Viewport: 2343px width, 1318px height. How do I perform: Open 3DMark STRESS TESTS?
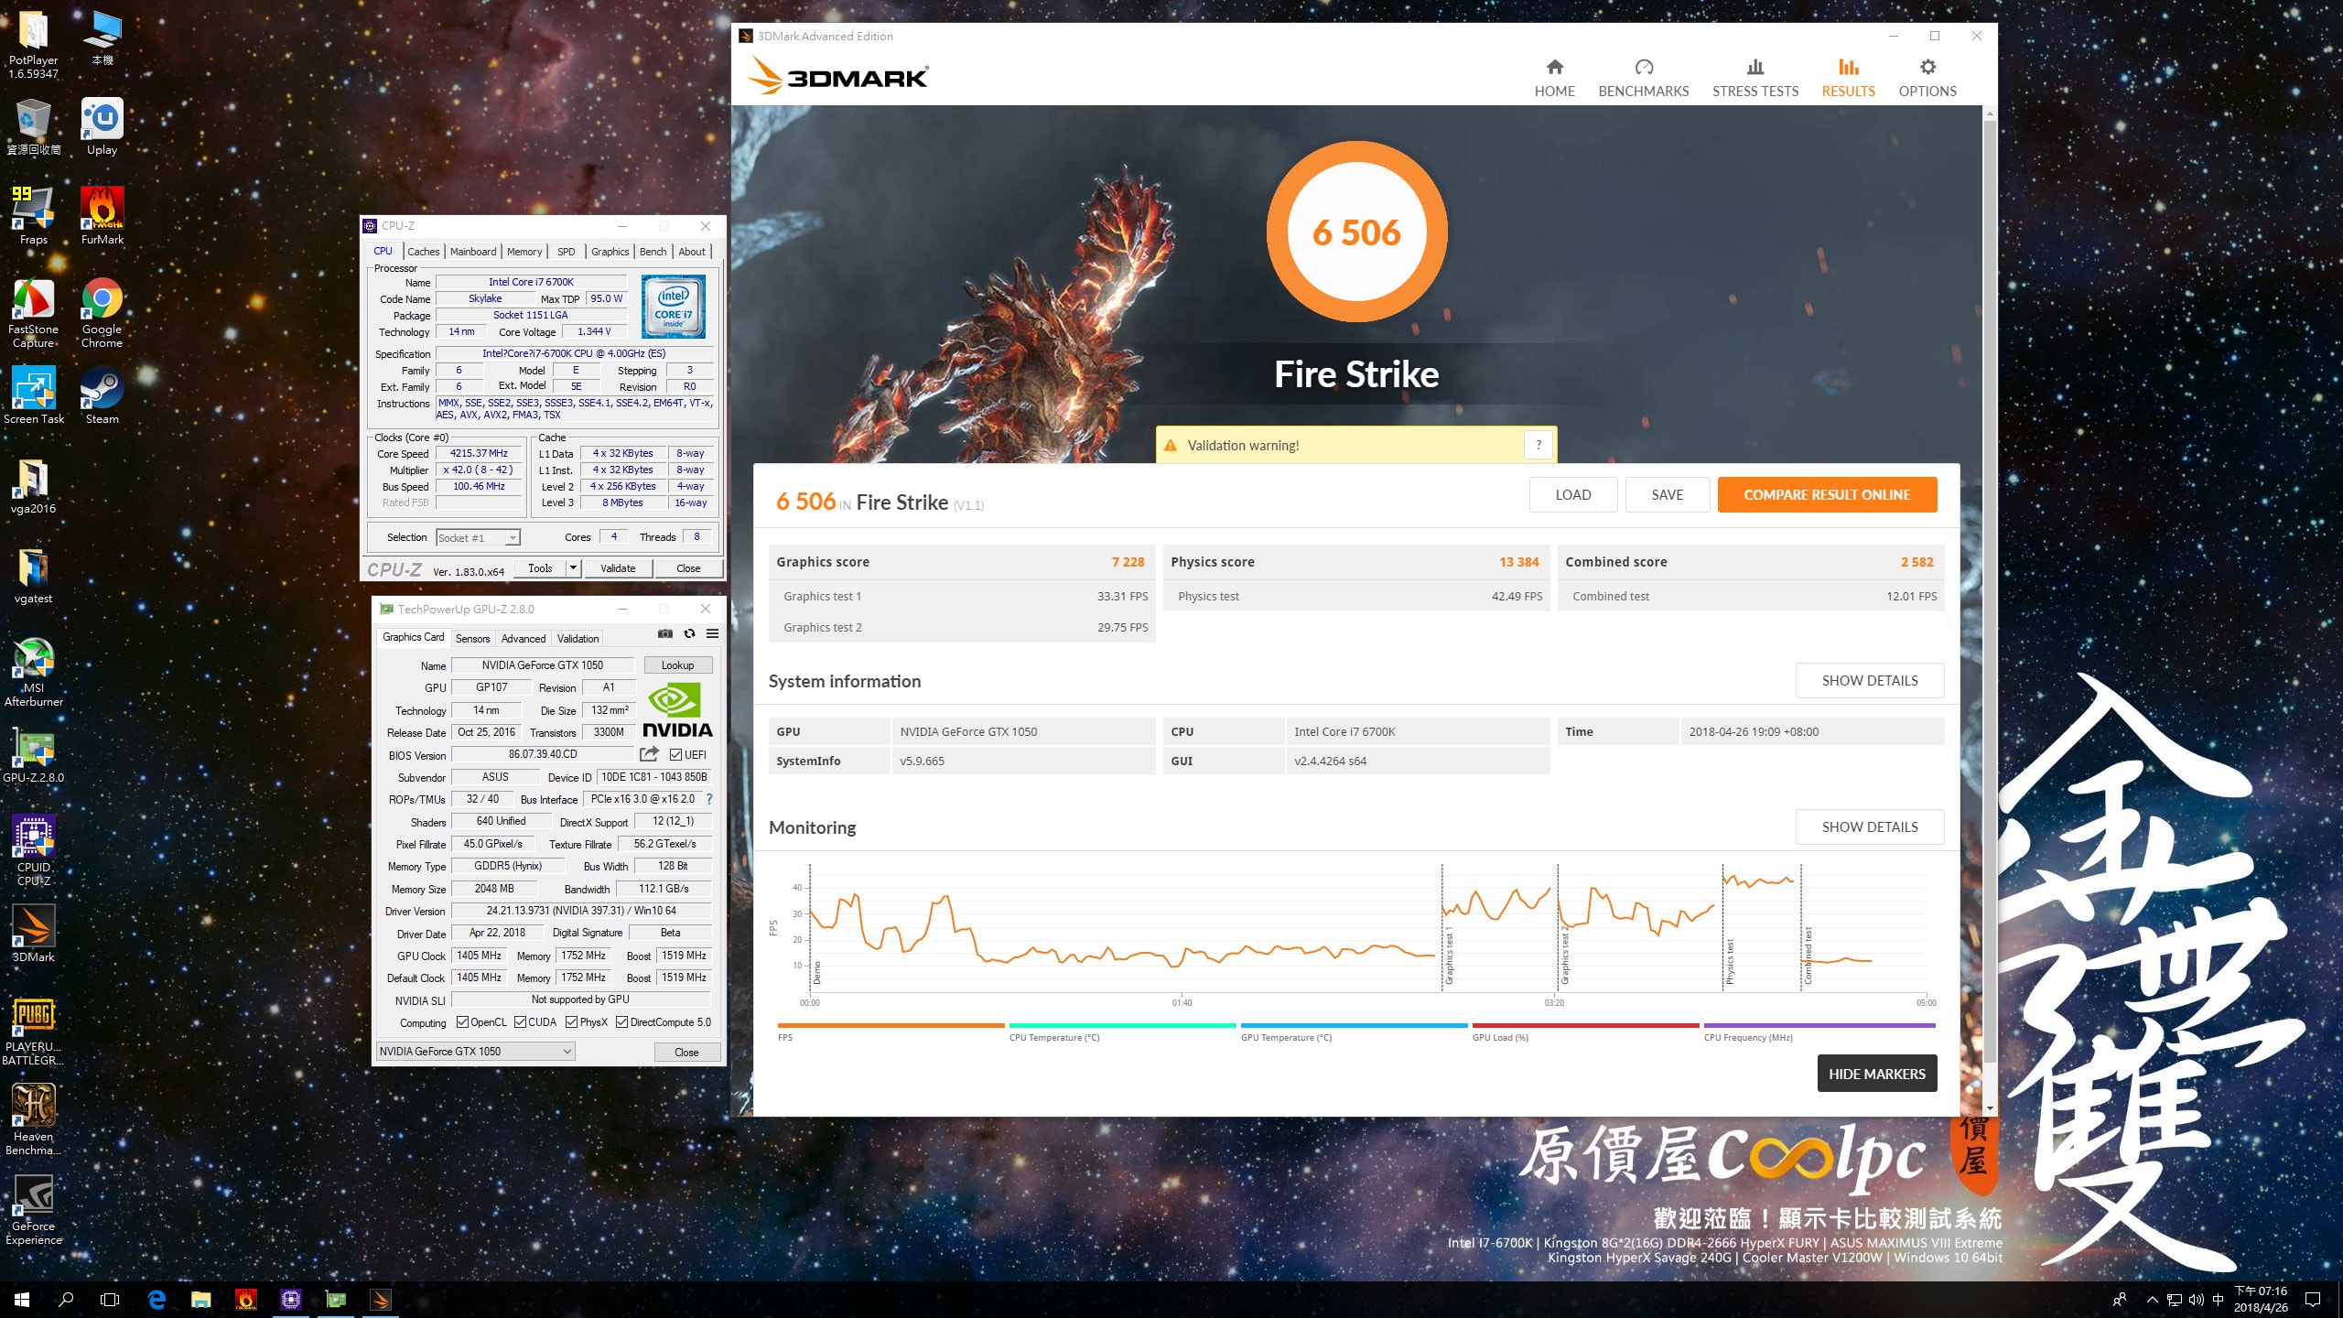[1755, 78]
